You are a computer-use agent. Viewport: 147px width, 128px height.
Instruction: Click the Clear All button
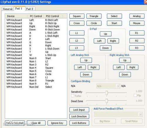(36, 123)
